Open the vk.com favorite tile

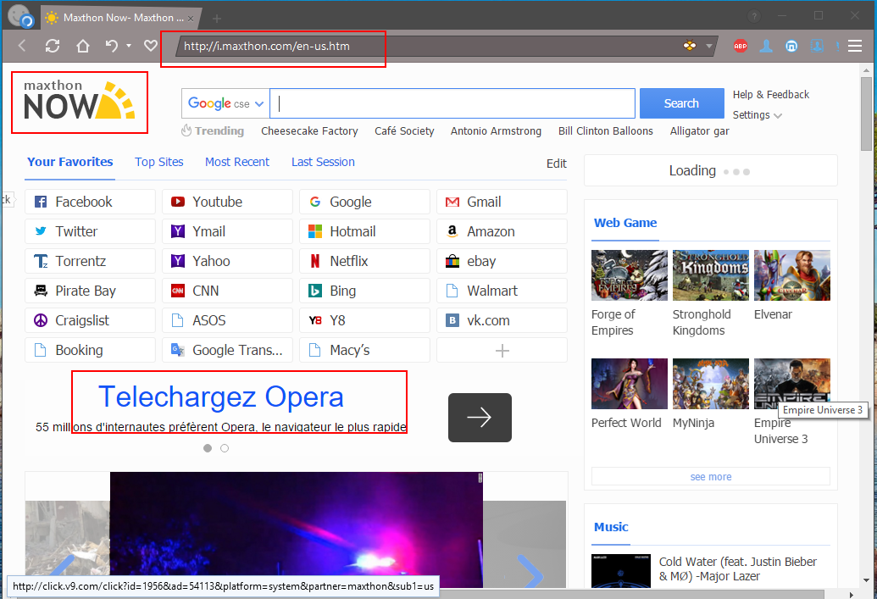502,320
